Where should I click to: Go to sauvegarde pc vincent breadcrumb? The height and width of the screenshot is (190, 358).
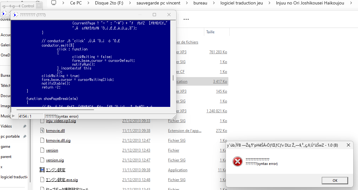[159, 3]
